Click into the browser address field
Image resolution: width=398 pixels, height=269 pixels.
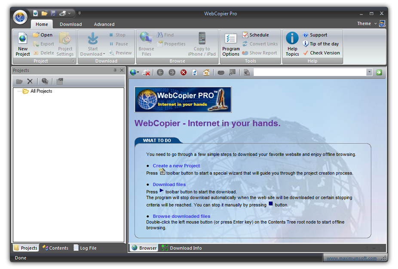click(310, 73)
